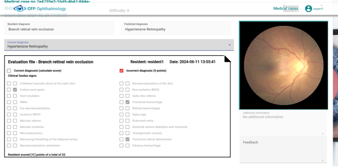Click the 'Difficulty: 0' text
The image size is (338, 167).
pyautogui.click(x=119, y=10)
